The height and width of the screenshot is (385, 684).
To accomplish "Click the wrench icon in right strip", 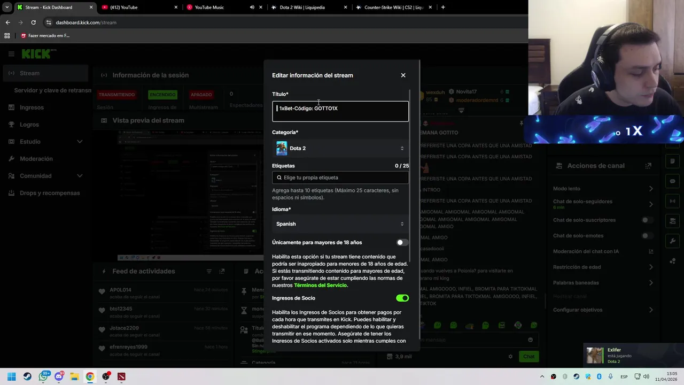I will (672, 241).
